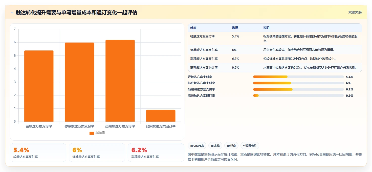Open the 6.2% 高频触达方案支付率 stat card
The image size is (372, 172).
pyautogui.click(x=156, y=152)
